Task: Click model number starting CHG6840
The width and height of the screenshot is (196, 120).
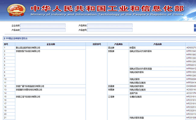Action: (x=191, y=86)
